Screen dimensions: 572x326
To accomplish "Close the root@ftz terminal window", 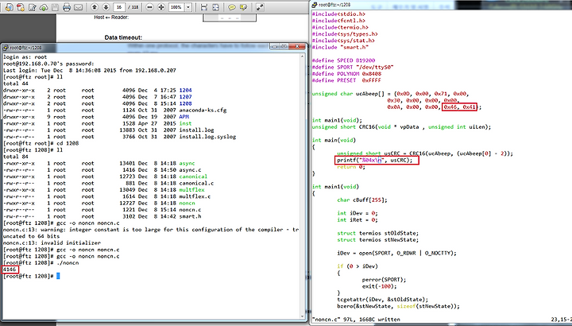I will tap(297, 47).
